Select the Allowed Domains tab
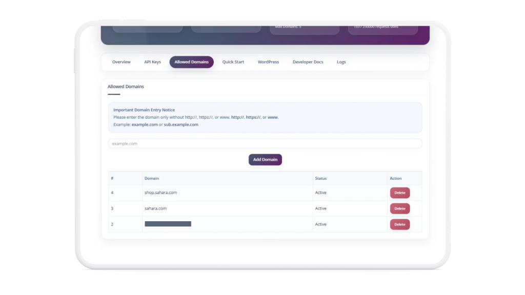Viewport: 525px width, 295px height. tap(191, 62)
